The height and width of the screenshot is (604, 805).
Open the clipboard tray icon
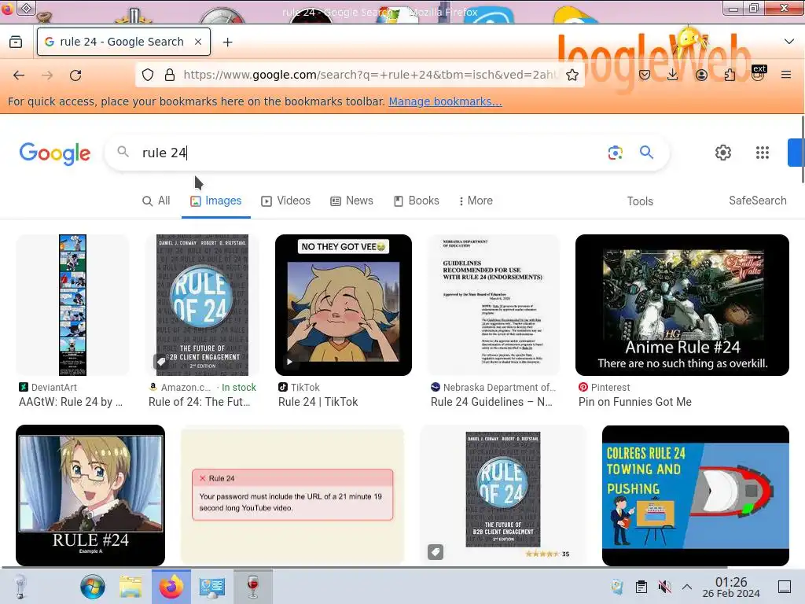(x=641, y=587)
